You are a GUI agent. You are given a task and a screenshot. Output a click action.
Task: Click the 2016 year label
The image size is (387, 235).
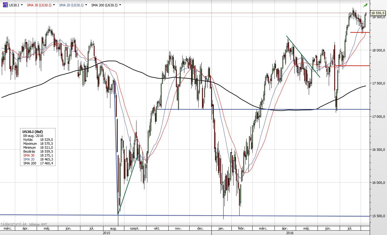tap(290, 233)
